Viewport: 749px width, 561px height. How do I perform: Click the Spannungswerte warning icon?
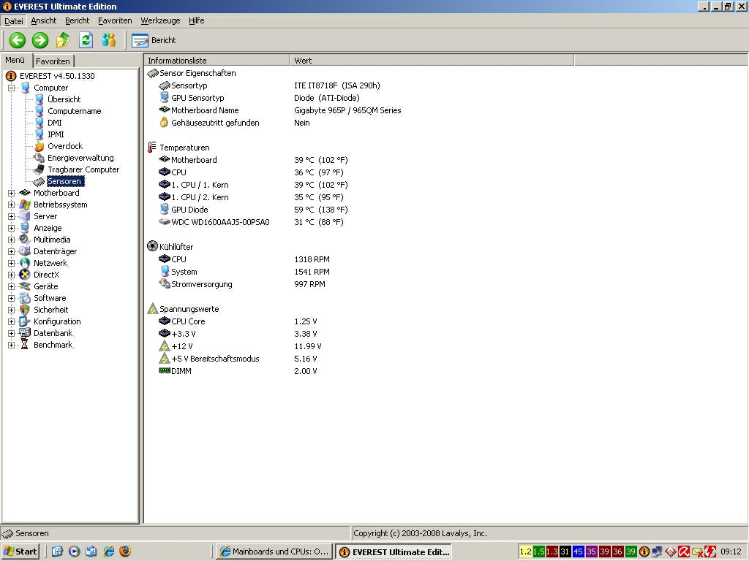[152, 309]
